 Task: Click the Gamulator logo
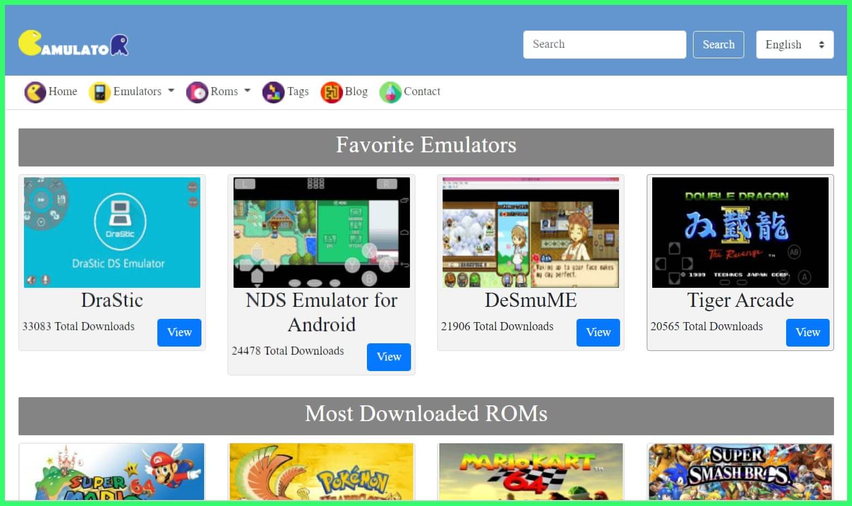coord(73,44)
